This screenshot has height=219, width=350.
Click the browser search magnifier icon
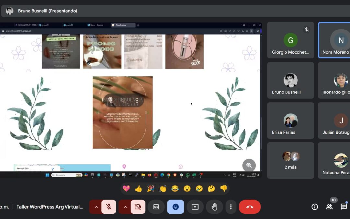(x=244, y=25)
